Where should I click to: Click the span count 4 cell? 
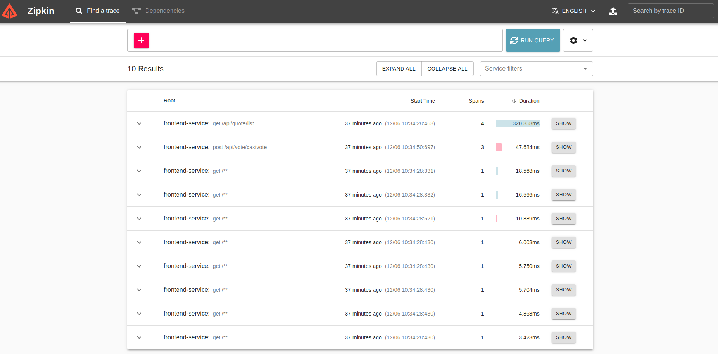[x=482, y=123]
